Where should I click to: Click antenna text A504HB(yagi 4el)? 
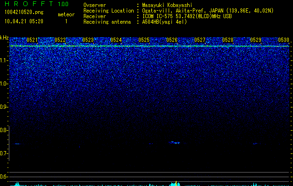point(164,22)
